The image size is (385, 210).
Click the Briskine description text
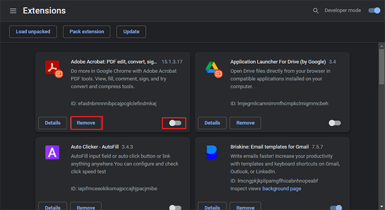click(x=285, y=164)
